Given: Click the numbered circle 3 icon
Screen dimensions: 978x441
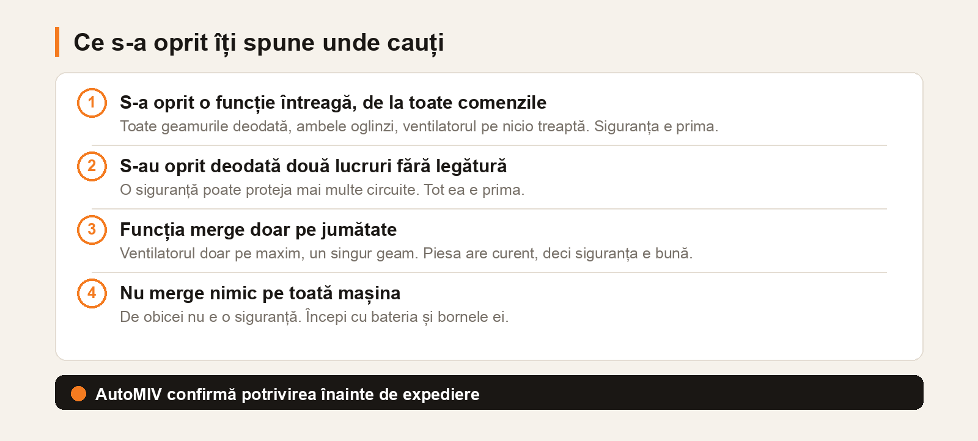Looking at the screenshot, I should click(92, 230).
